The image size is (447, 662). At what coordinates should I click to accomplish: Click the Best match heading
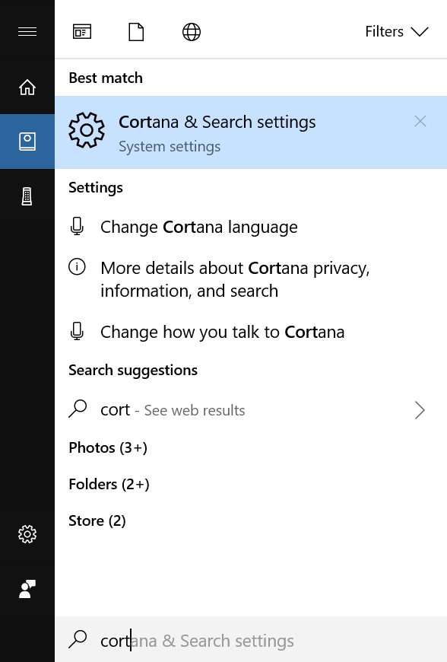[x=106, y=78]
